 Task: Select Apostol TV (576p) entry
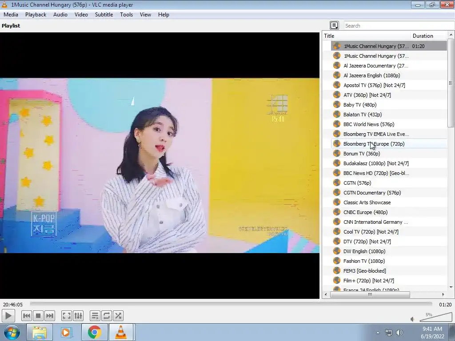[x=389, y=85]
